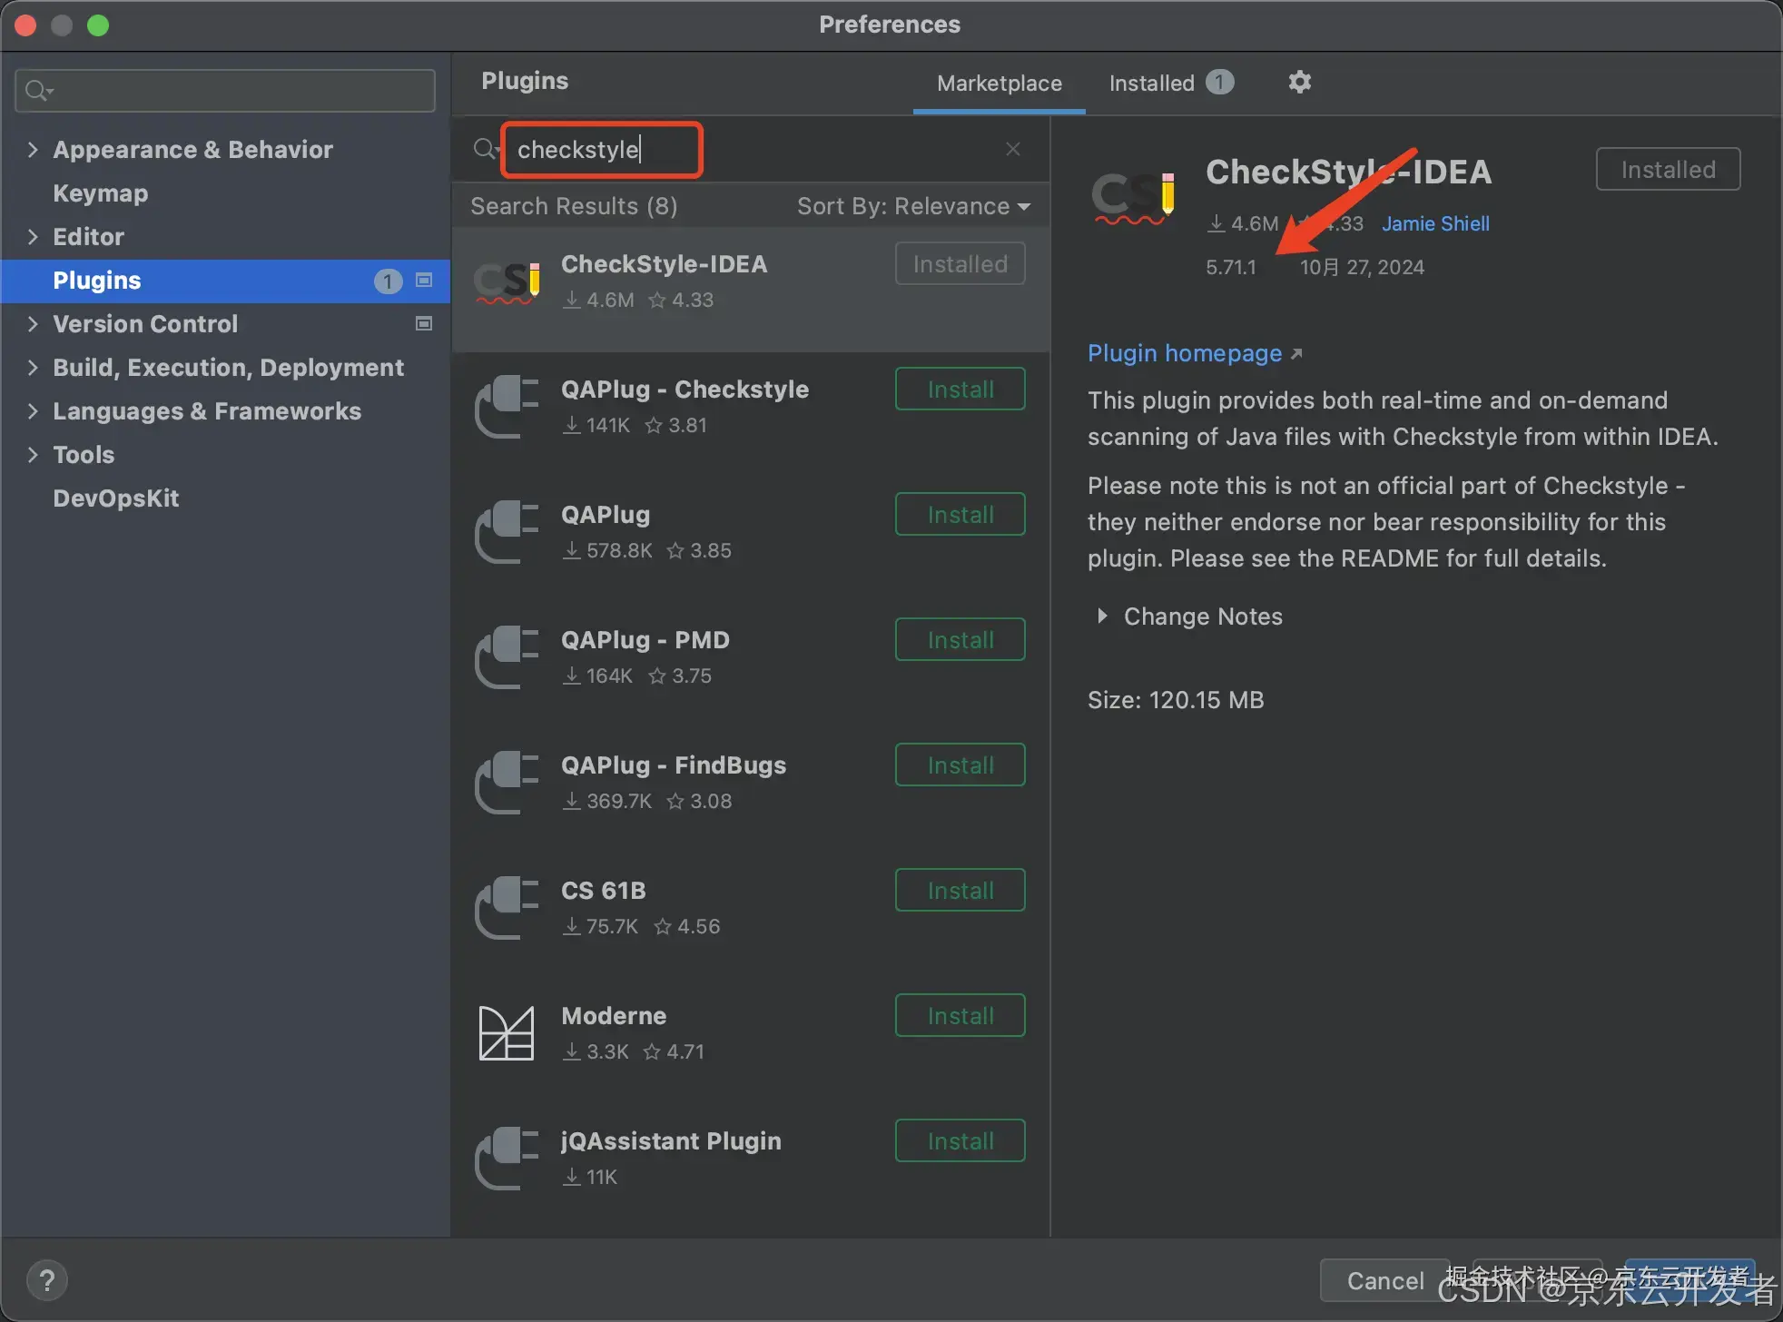
Task: Click project-level settings icon beside Version Control
Action: point(424,323)
